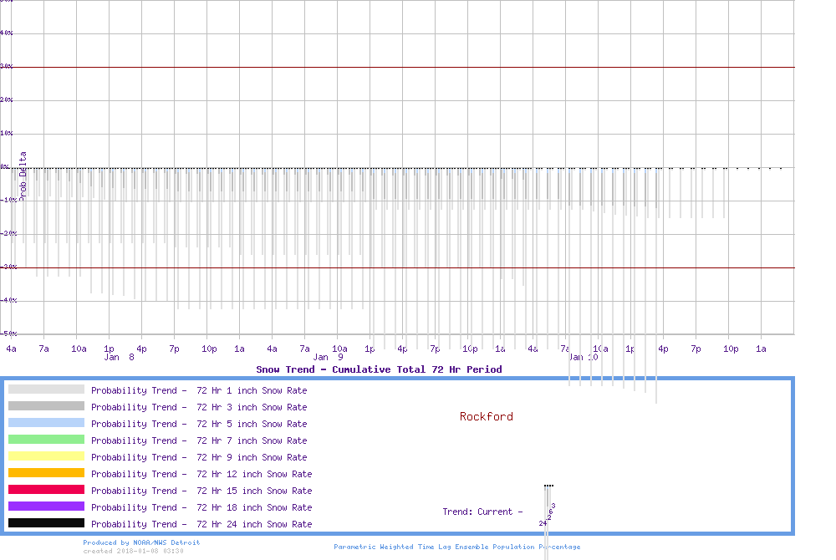Screen dimensions: 836x560
Task: Click the Snow Trend Cumulative Total chart title
Action: [x=379, y=369]
